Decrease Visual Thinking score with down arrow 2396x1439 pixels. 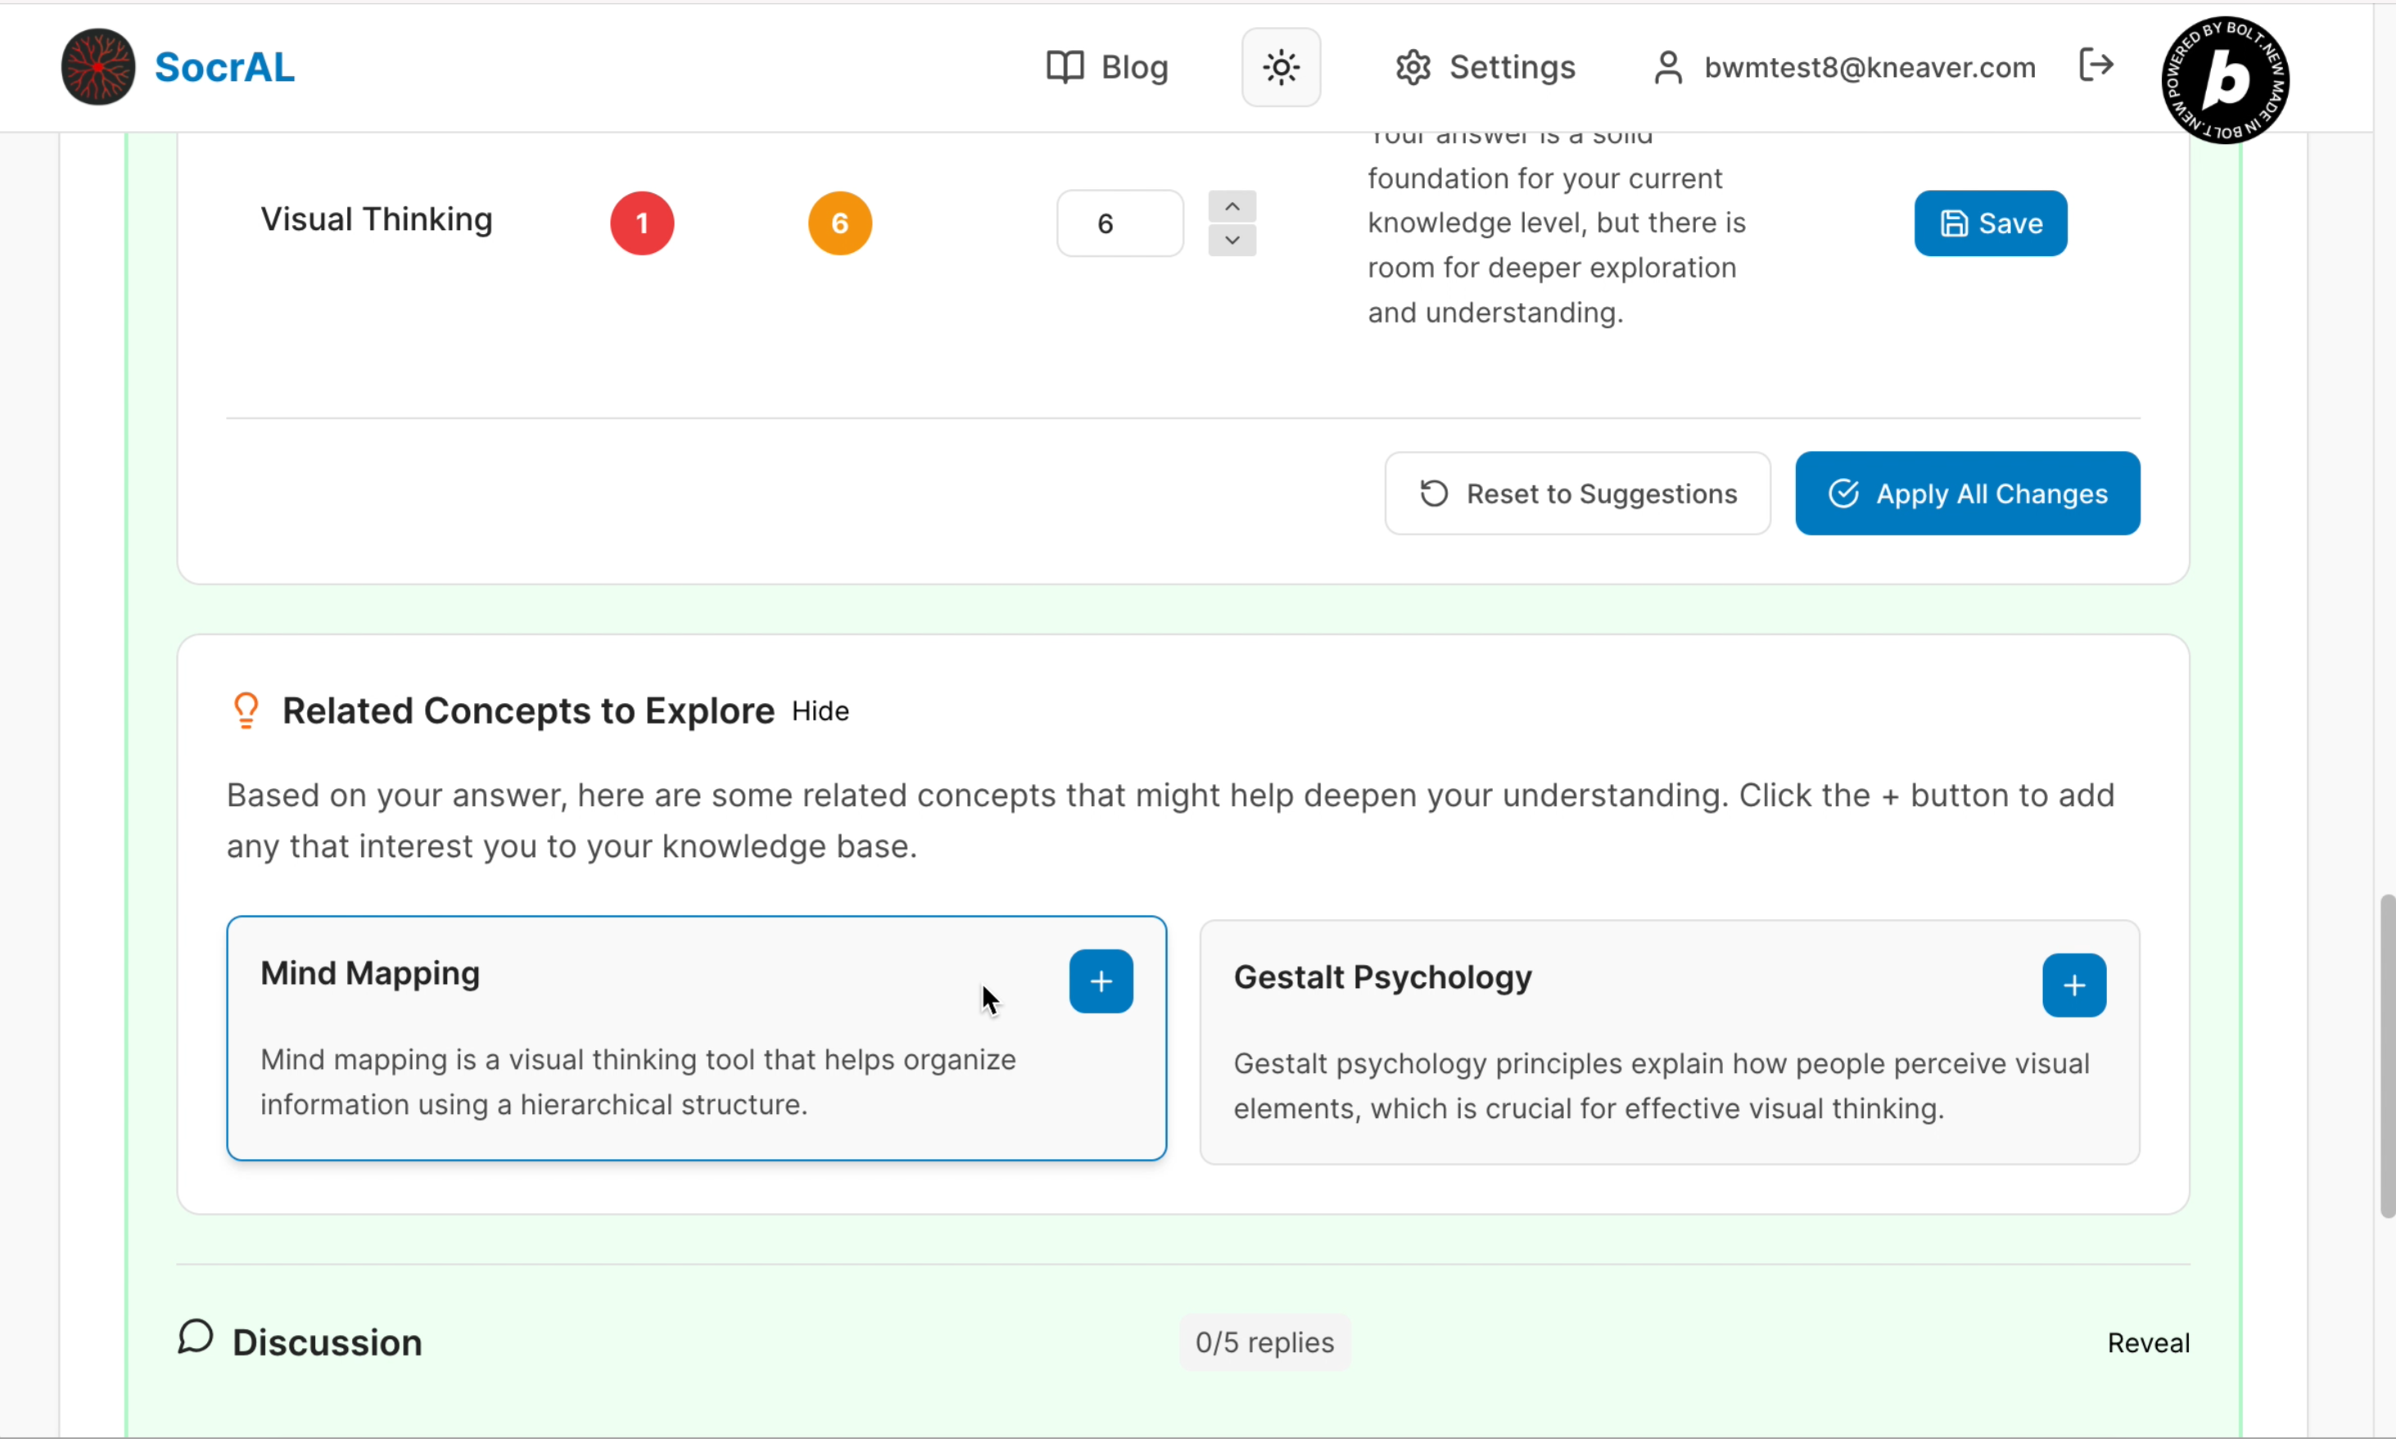[1232, 240]
